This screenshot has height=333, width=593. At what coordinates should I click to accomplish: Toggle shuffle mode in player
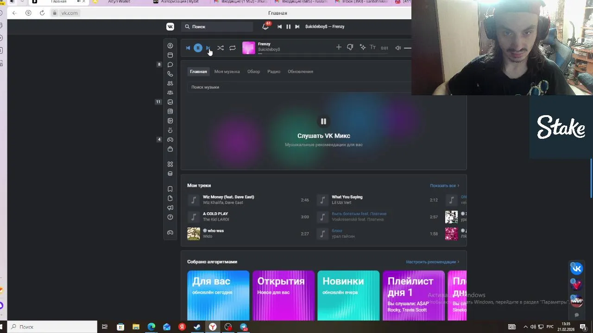(x=221, y=48)
